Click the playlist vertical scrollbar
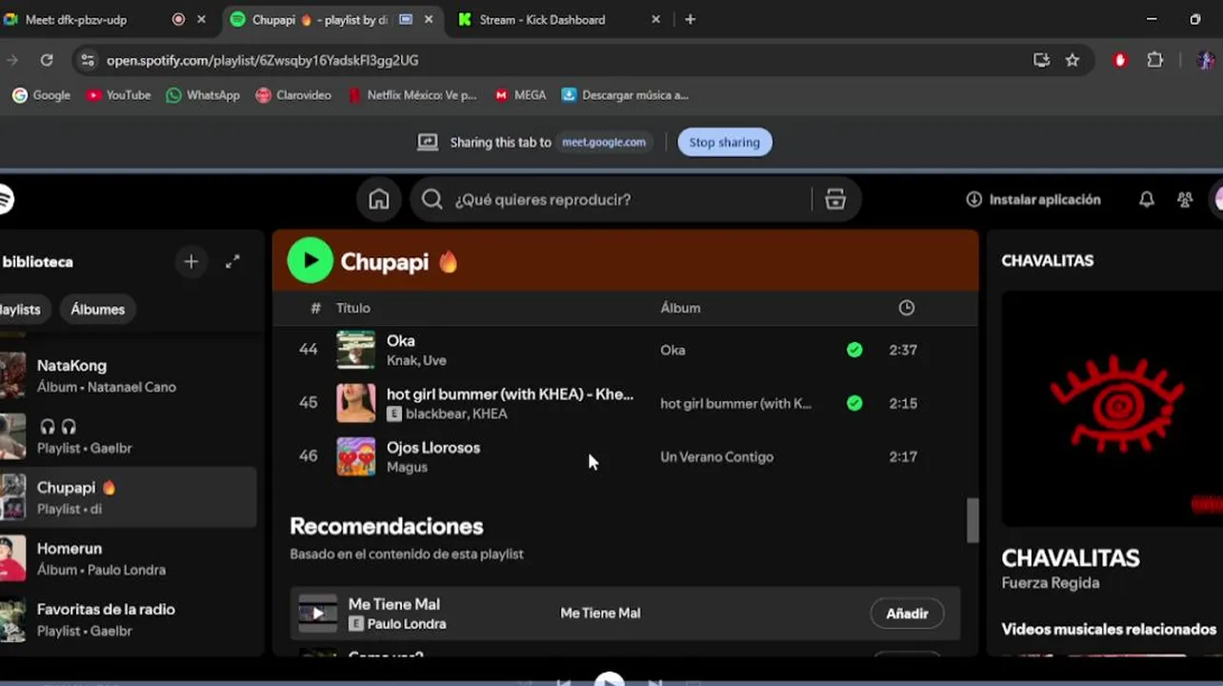The image size is (1223, 686). pos(972,520)
